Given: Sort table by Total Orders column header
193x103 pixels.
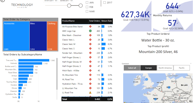Looking at the screenshot, I should pyautogui.click(x=94, y=21).
